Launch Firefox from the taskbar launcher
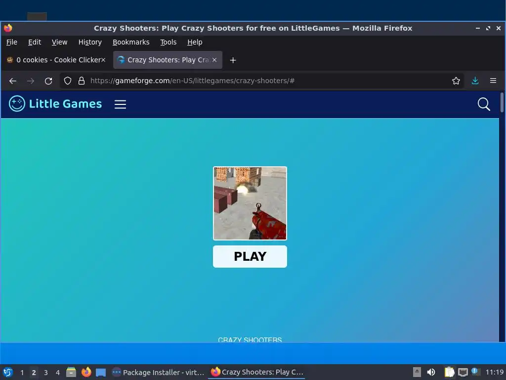Viewport: 506px width, 380px height. click(x=86, y=372)
